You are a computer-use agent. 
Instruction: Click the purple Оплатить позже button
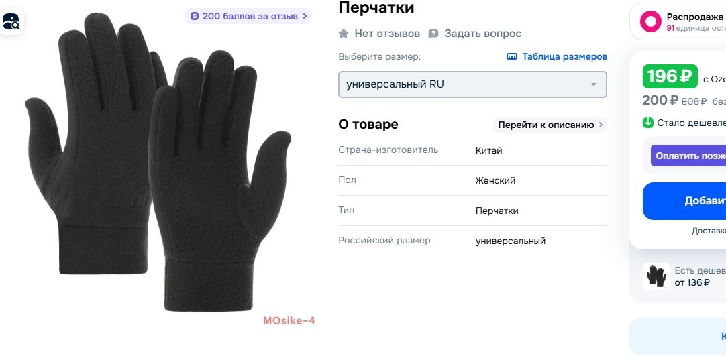(x=688, y=156)
